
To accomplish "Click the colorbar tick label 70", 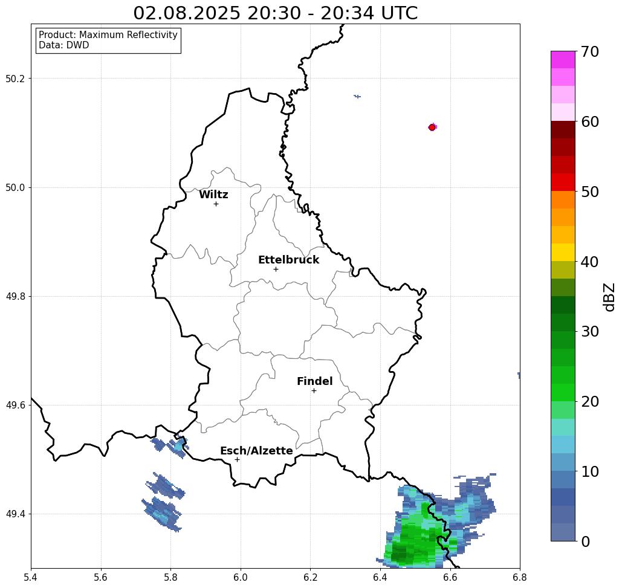I will click(x=589, y=51).
